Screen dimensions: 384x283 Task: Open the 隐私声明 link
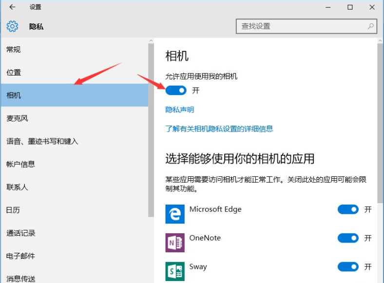tap(179, 110)
